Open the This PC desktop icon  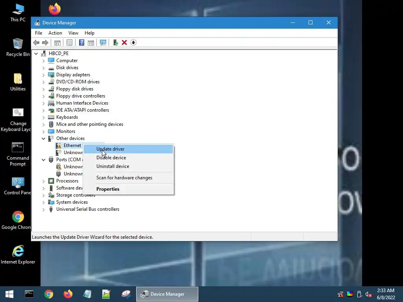18,13
